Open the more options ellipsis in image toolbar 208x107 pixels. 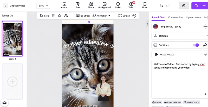click(134, 16)
